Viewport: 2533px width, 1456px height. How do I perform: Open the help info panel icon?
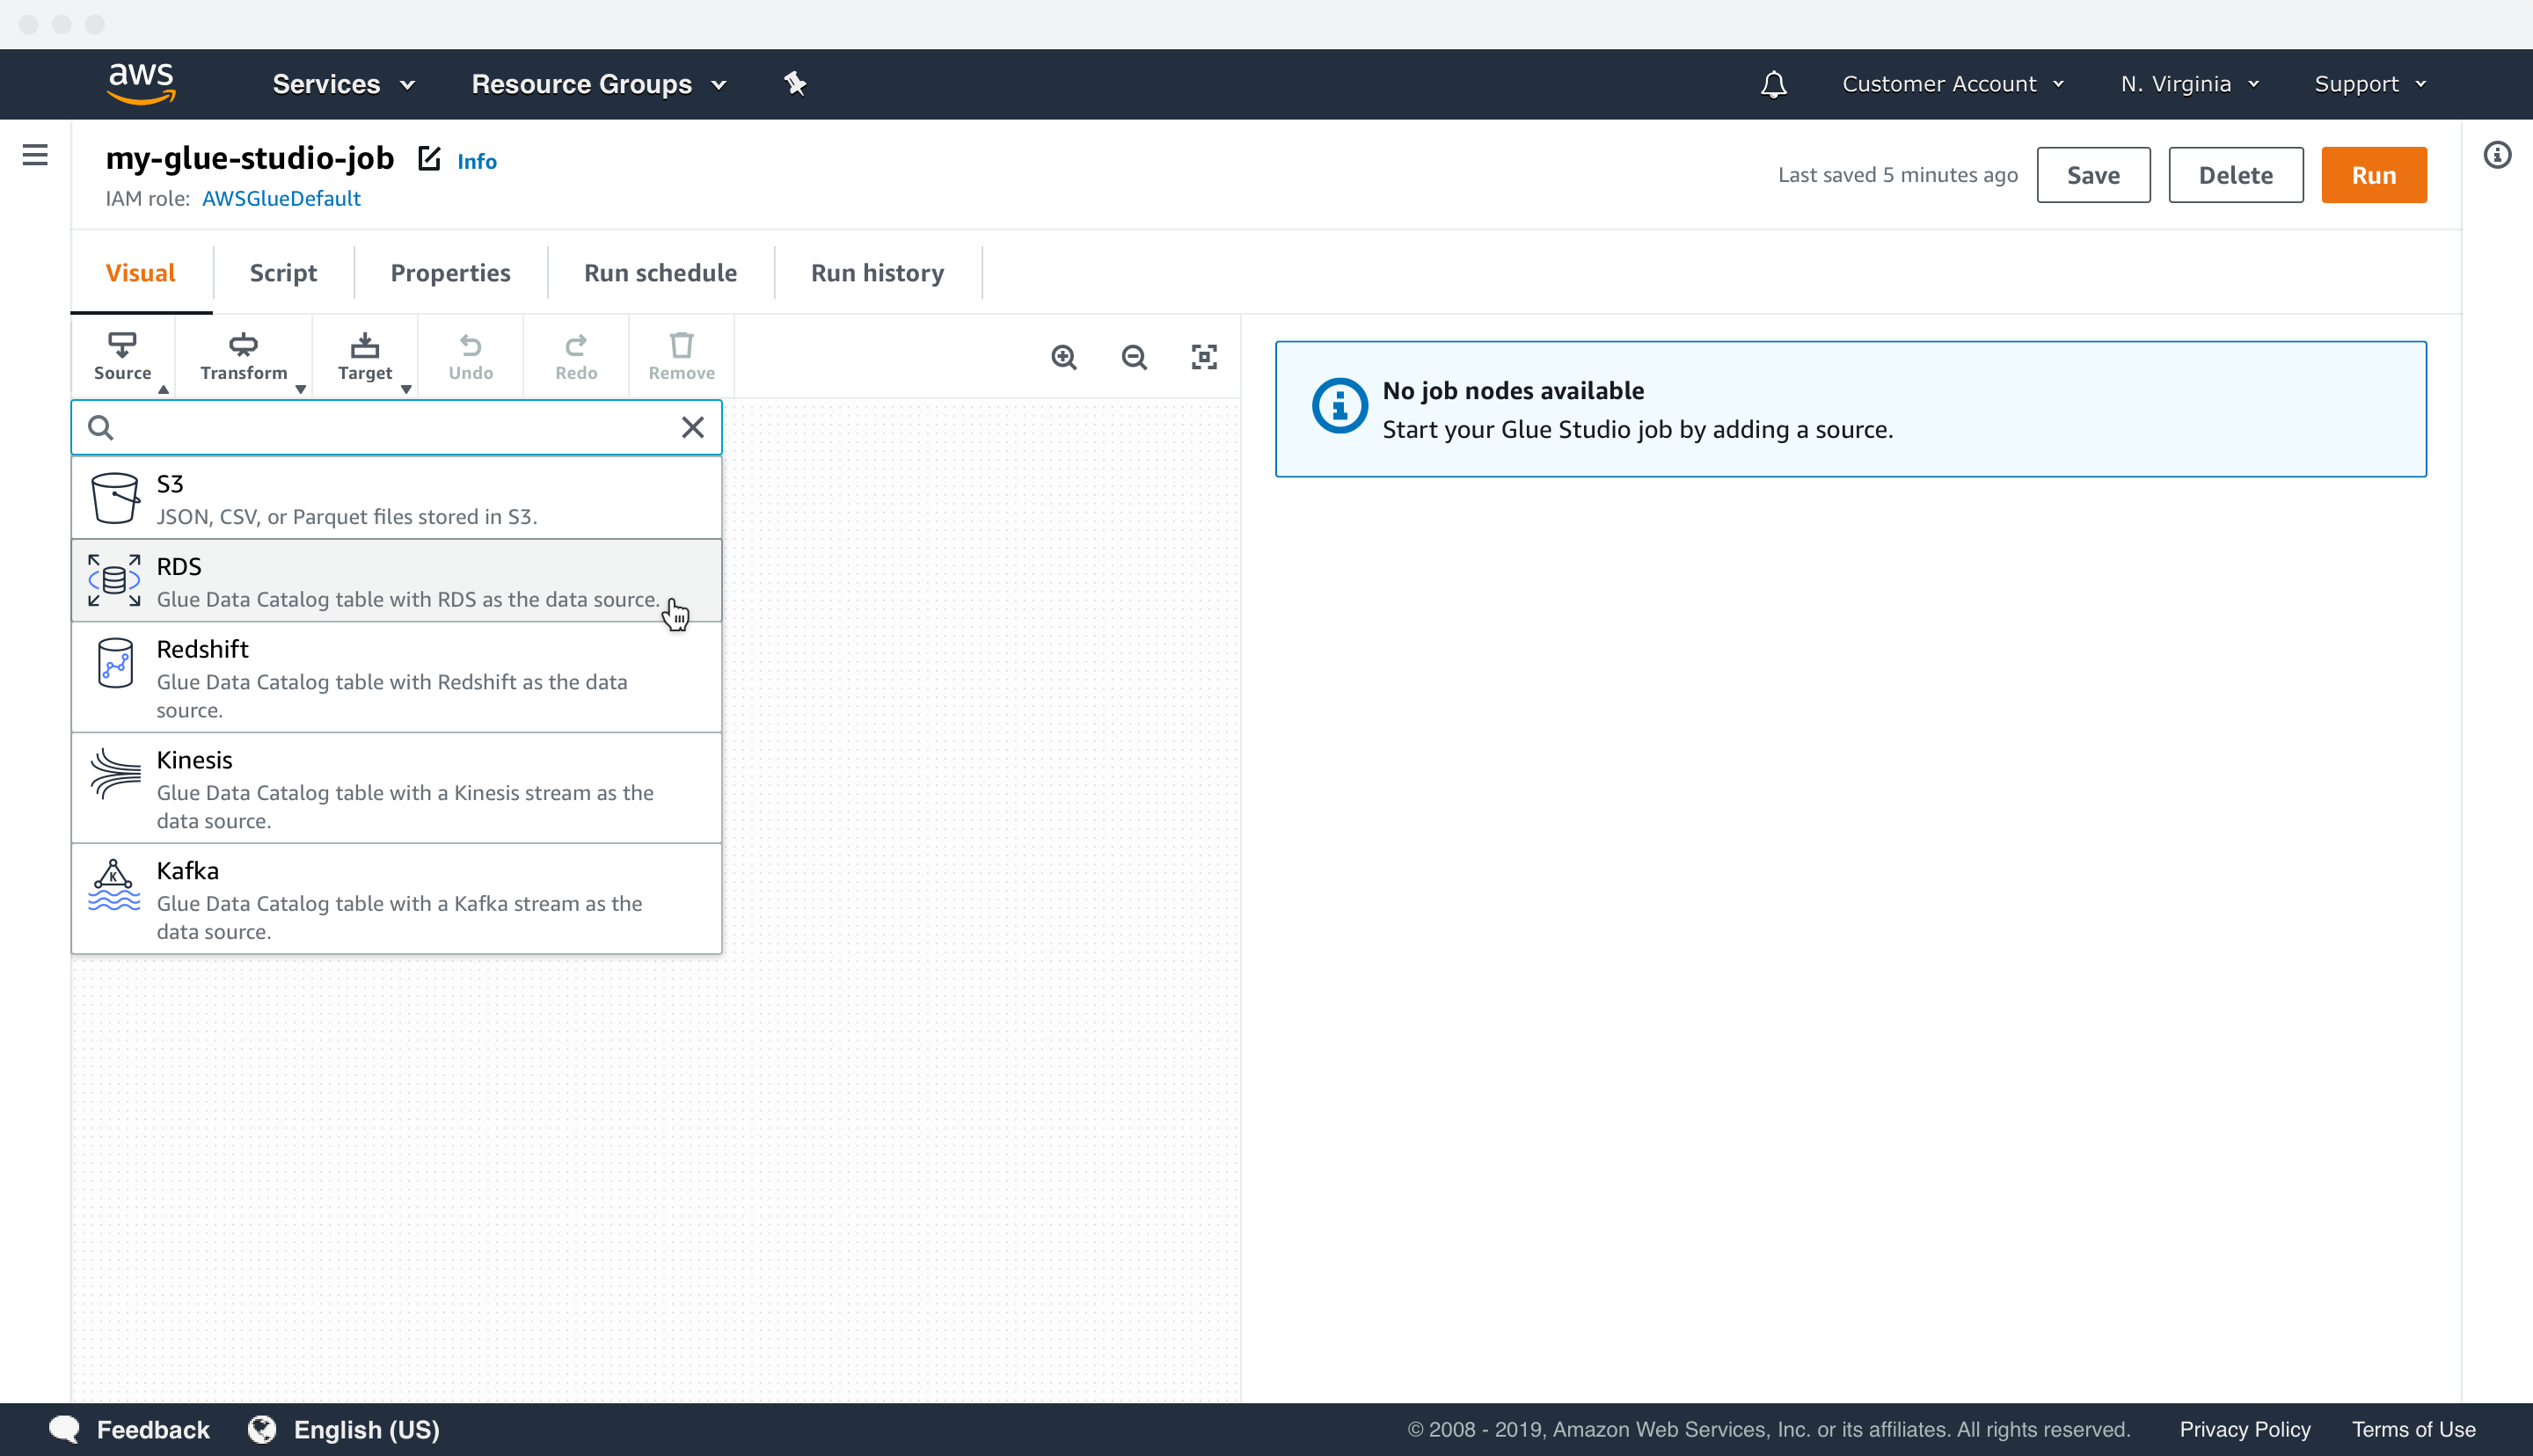(x=2497, y=155)
